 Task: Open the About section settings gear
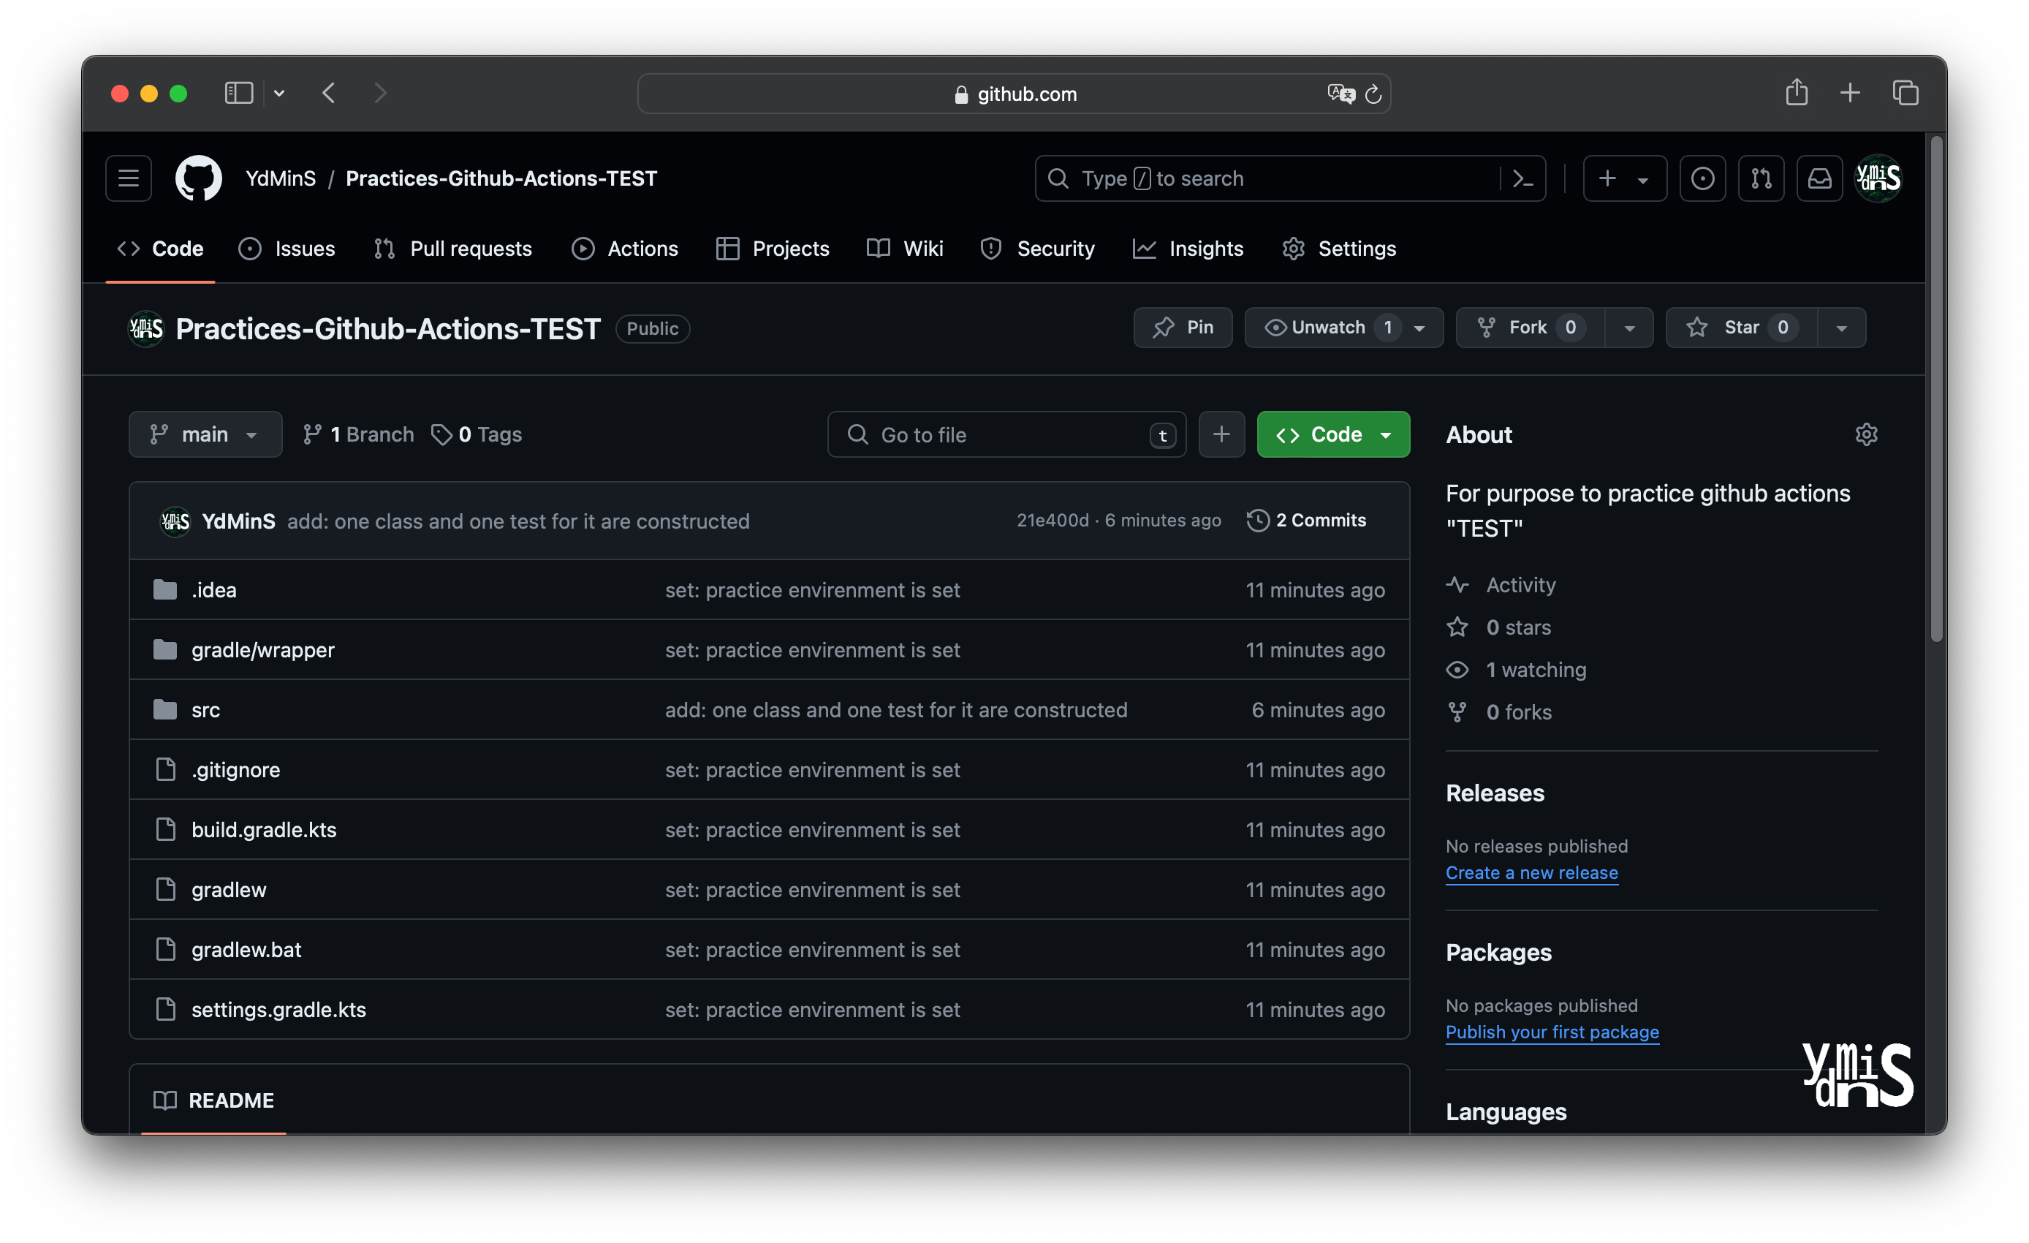1867,434
